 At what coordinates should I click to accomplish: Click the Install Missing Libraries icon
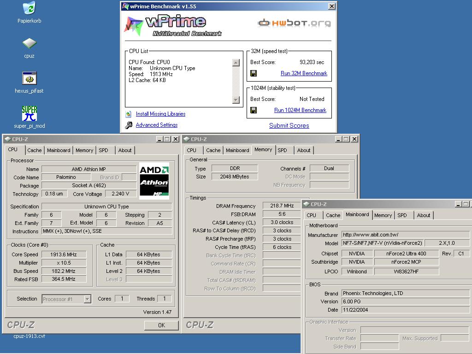click(129, 114)
